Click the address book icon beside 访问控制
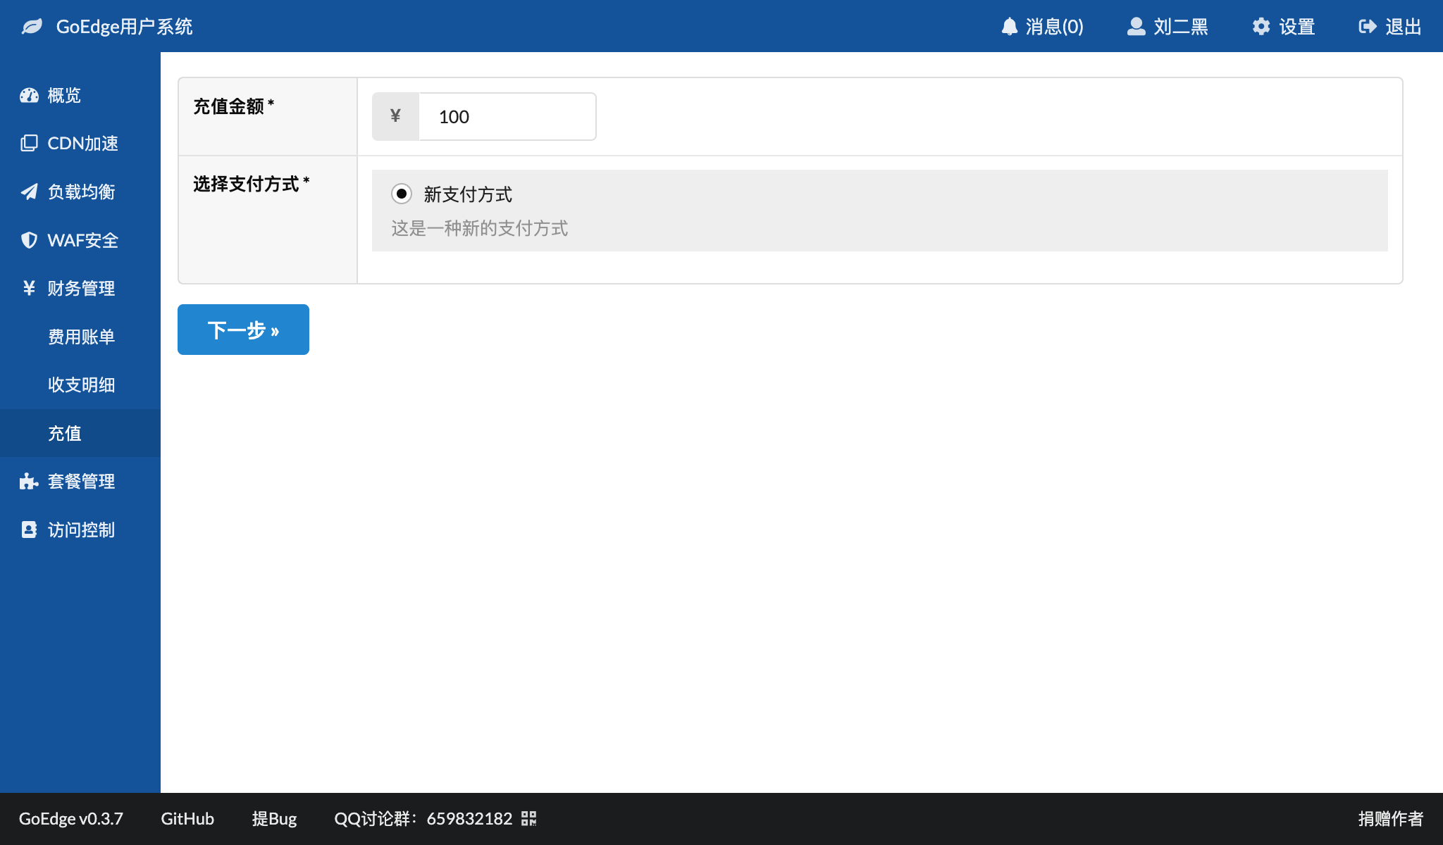Image resolution: width=1443 pixels, height=845 pixels. click(x=29, y=530)
